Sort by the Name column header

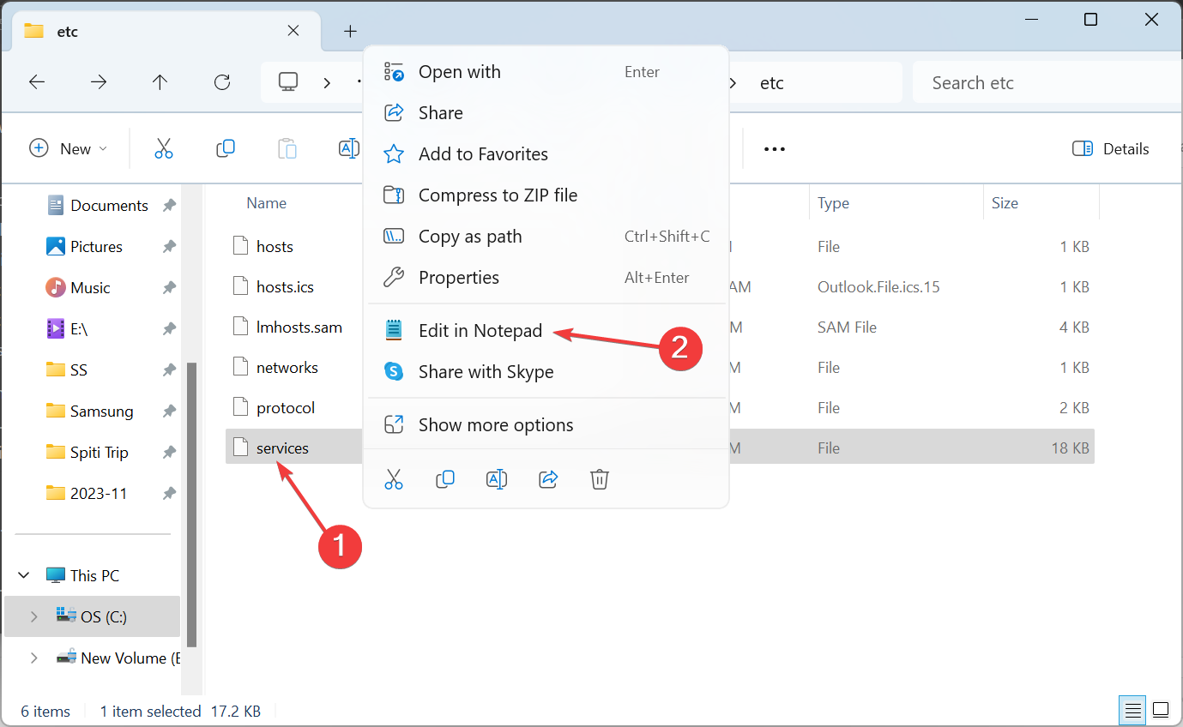pos(267,203)
